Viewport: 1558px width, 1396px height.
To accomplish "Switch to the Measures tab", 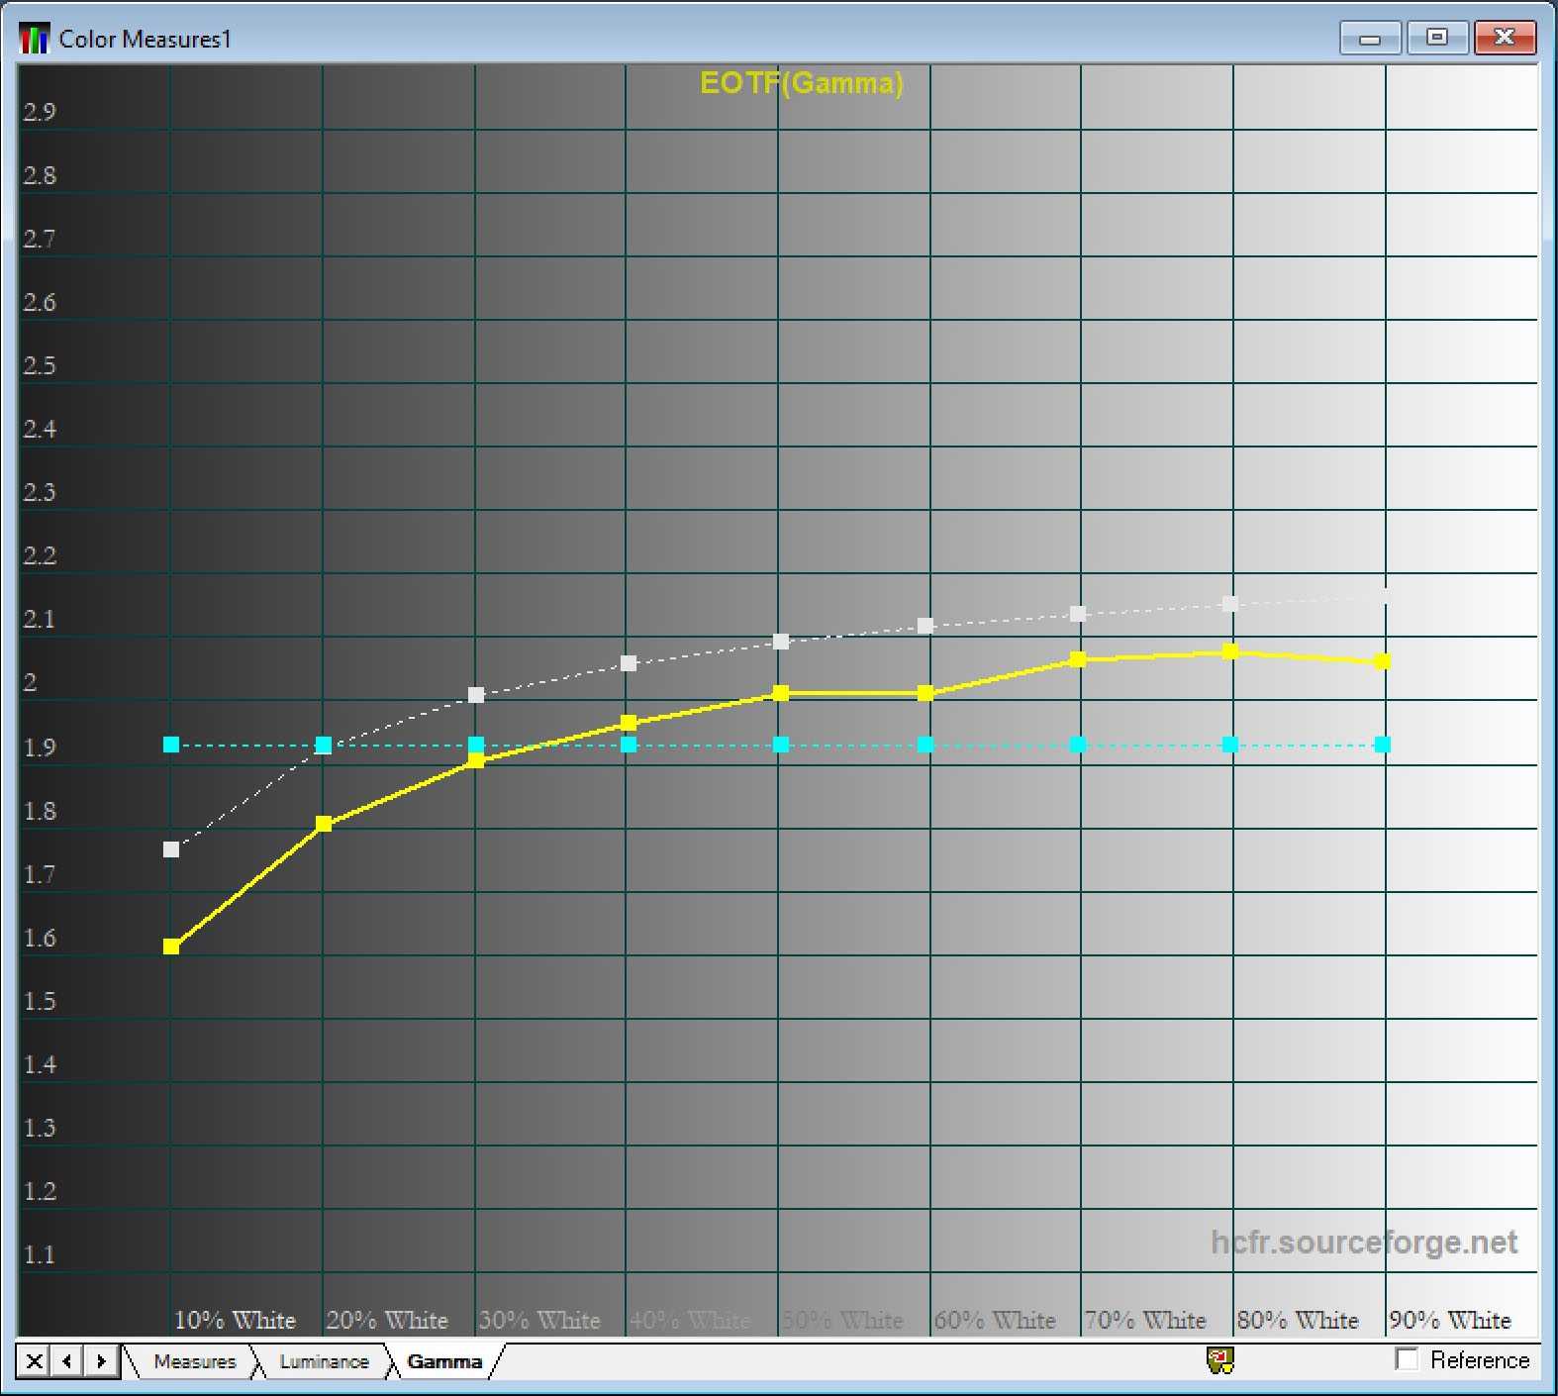I will tap(195, 1361).
